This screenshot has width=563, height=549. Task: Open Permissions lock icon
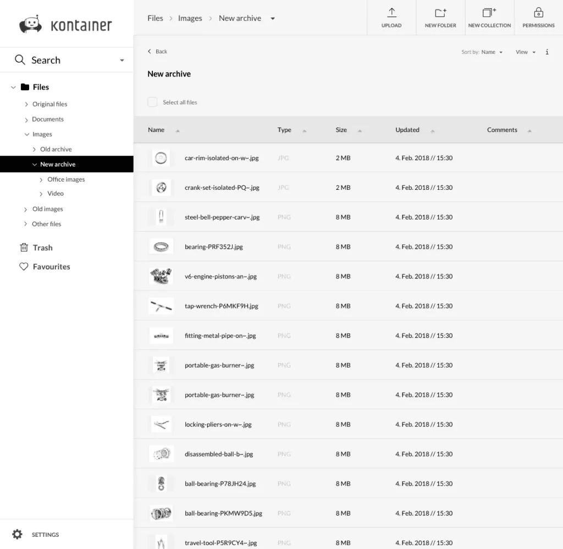[x=538, y=13]
